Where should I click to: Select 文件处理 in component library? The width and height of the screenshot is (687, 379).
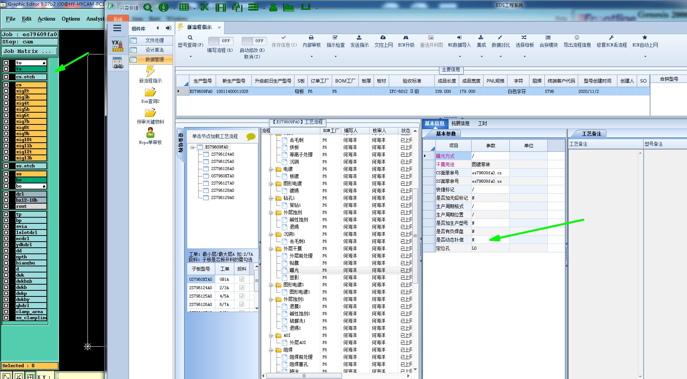(151, 40)
